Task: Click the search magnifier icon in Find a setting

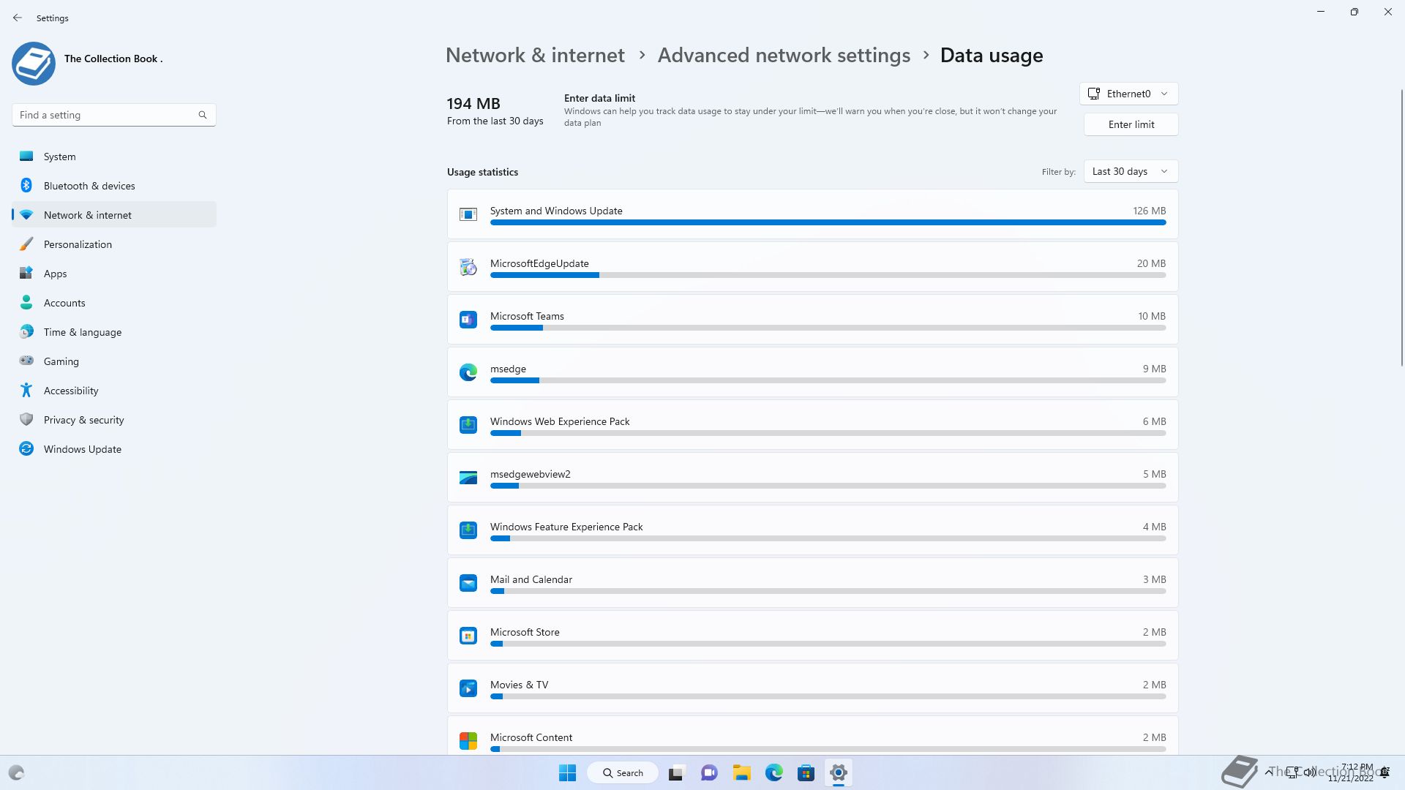Action: (x=203, y=115)
